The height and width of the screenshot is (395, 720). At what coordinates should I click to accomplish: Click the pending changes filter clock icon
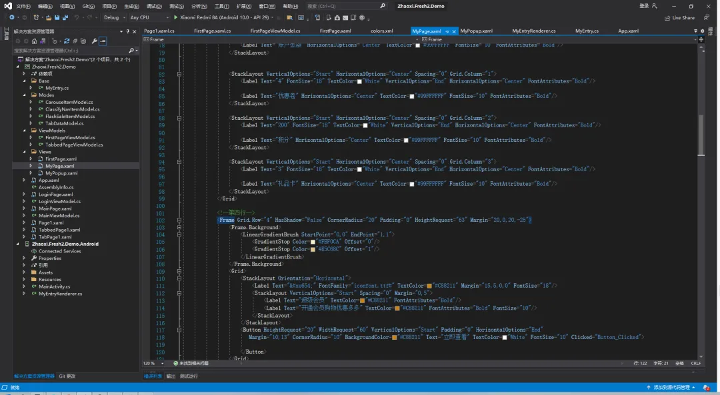pyautogui.click(x=54, y=41)
